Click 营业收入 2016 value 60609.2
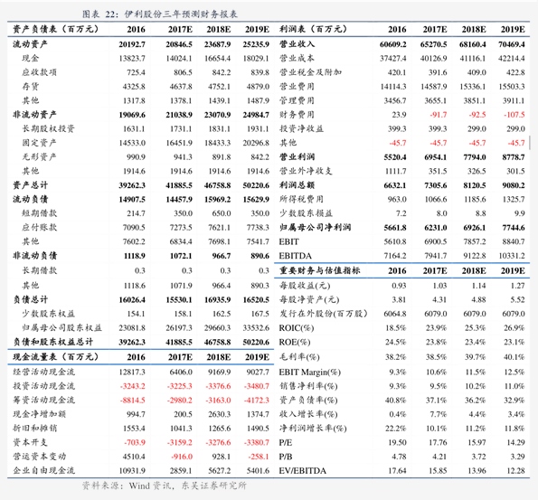Viewport: 538px width, 500px height. pyautogui.click(x=392, y=44)
